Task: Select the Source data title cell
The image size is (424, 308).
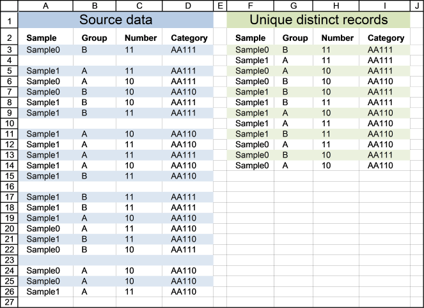Action: click(116, 20)
